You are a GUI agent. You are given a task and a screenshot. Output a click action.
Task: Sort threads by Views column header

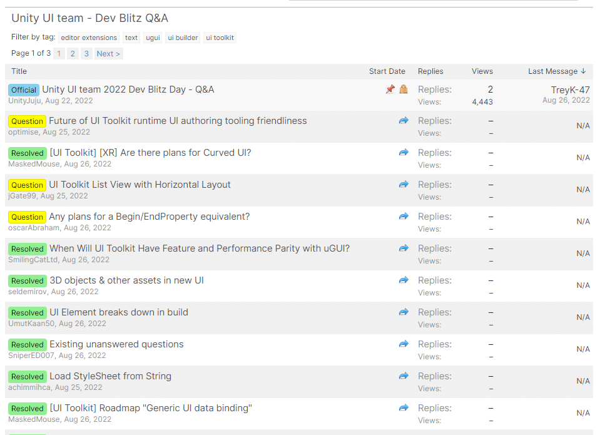pyautogui.click(x=482, y=71)
